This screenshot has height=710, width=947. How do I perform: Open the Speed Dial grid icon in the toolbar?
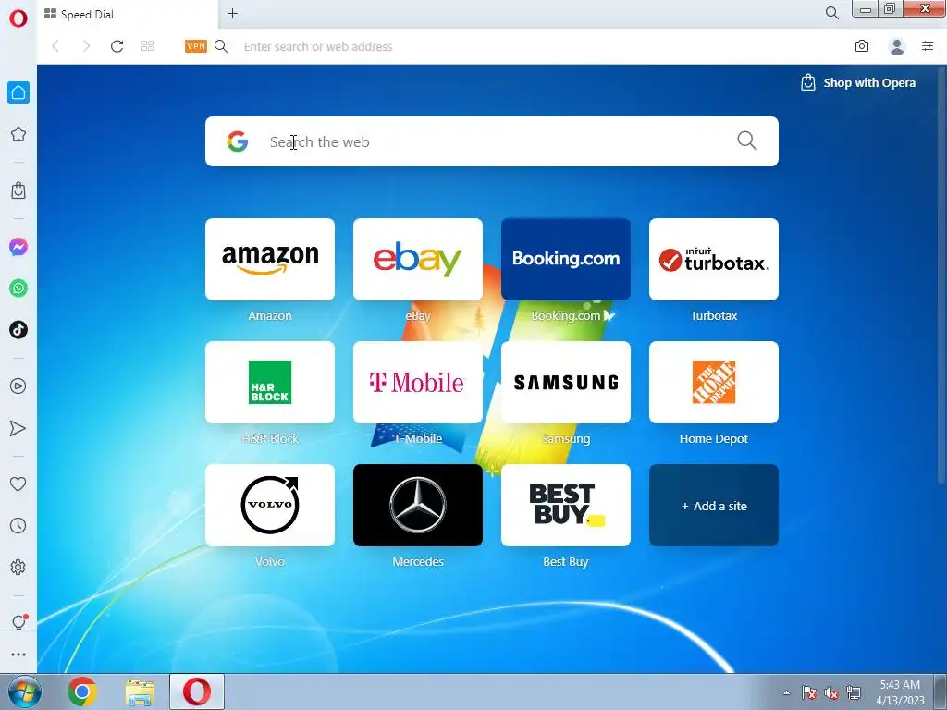[x=147, y=46]
